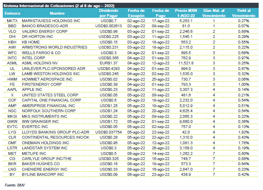Select the METLIFE INC name
Image resolution: width=263 pixels, height=190 pixels.
coord(34,153)
